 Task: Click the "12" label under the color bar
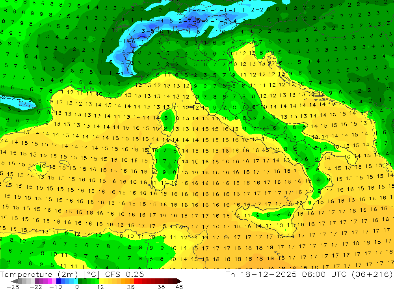tap(100, 287)
